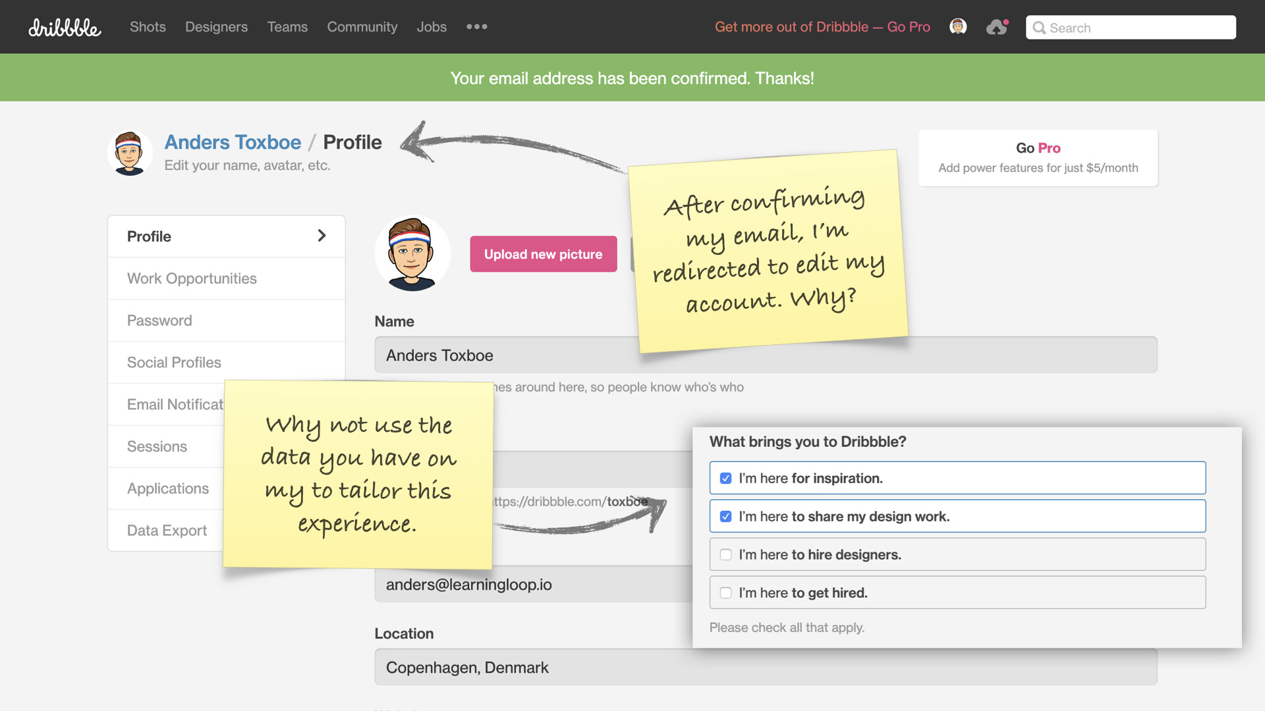The image size is (1265, 711).
Task: Select Work Opportunities in the sidebar
Action: pos(192,278)
